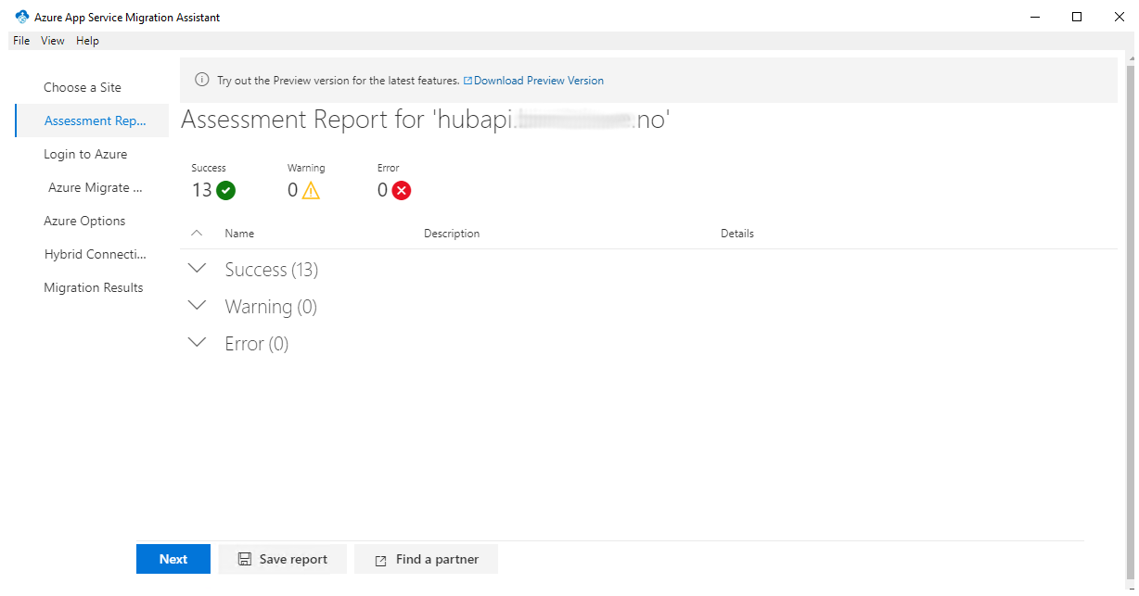This screenshot has height=596, width=1139.
Task: Go to Choose a Site step
Action: (x=83, y=87)
